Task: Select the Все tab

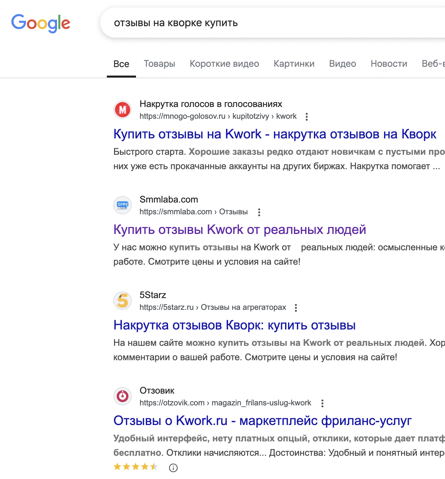Action: (121, 64)
